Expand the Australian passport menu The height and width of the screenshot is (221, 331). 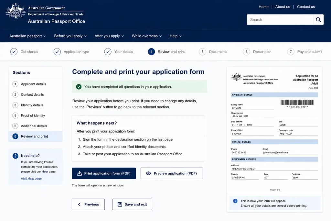coord(28,36)
